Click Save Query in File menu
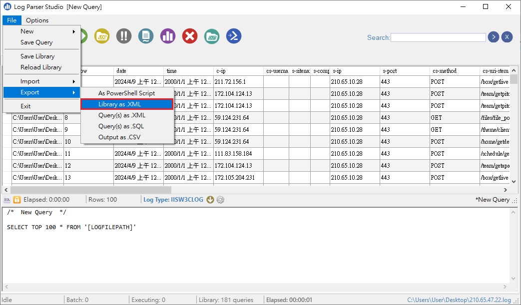 tap(36, 42)
